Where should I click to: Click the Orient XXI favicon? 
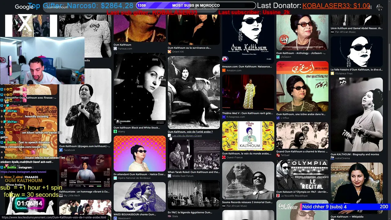(x=169, y=52)
